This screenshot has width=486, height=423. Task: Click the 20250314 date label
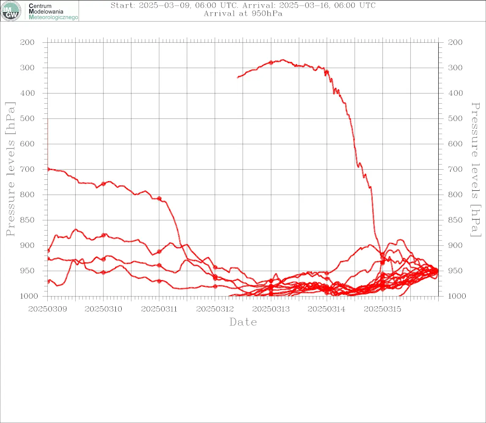(326, 309)
